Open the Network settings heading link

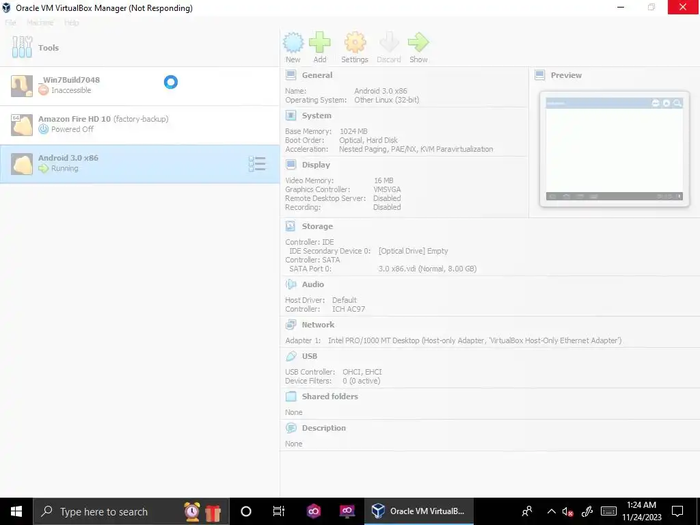point(318,325)
